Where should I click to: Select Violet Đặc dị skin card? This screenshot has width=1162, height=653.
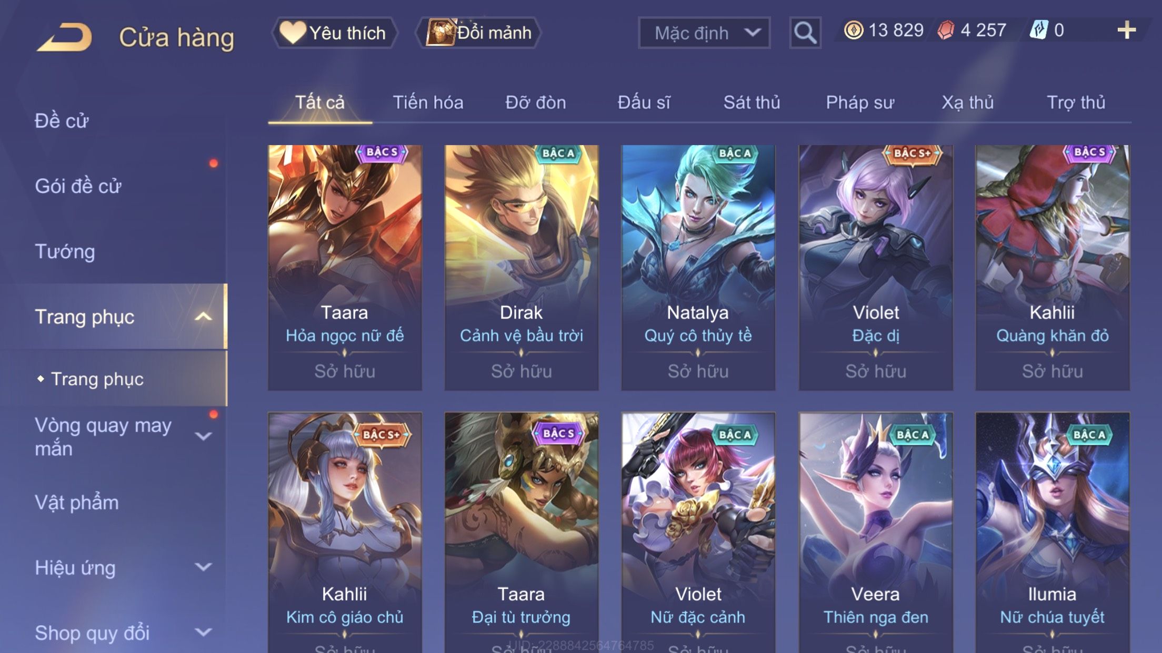tap(876, 268)
